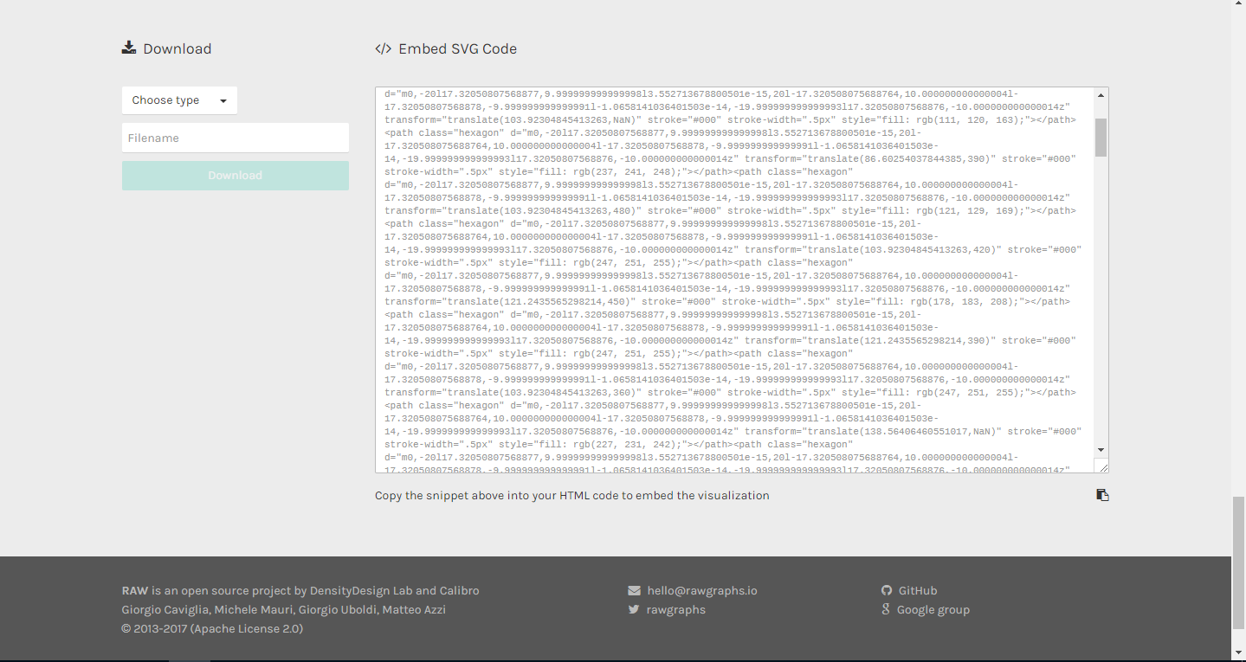1246x662 pixels.
Task: Click the code box scroll-down arrow
Action: coord(1101,450)
